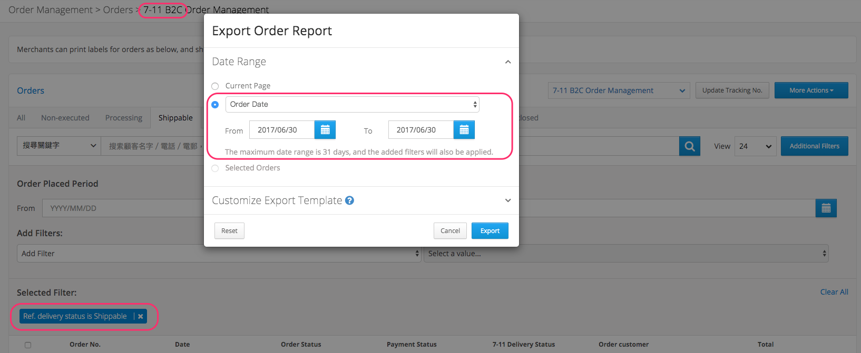
Task: Click the Order customer column header
Action: 623,345
